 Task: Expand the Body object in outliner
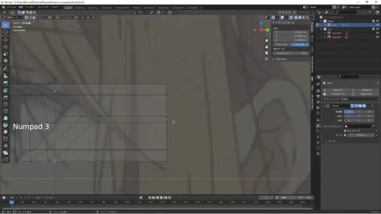point(325,25)
